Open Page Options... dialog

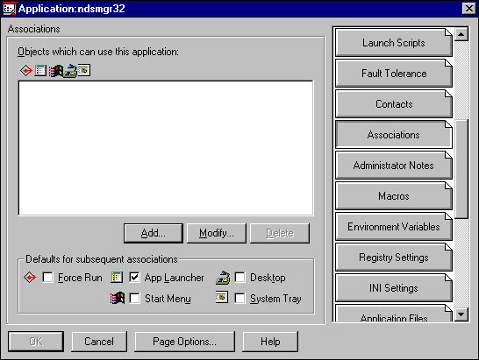point(184,342)
